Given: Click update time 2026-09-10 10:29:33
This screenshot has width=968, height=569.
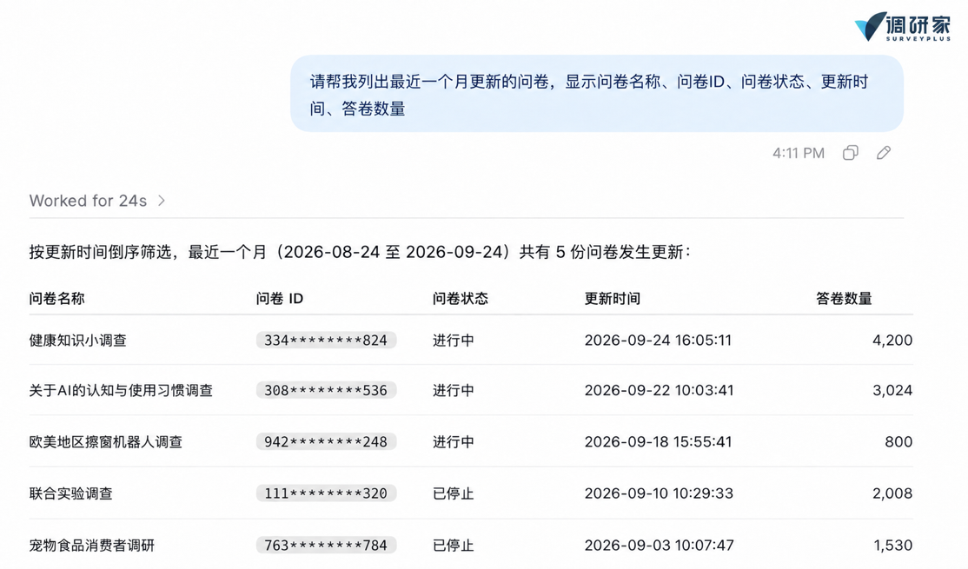Looking at the screenshot, I should 659,493.
